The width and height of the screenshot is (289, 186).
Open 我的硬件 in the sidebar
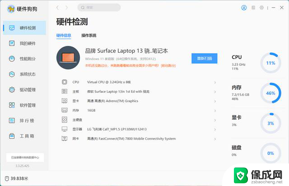coord(24,43)
